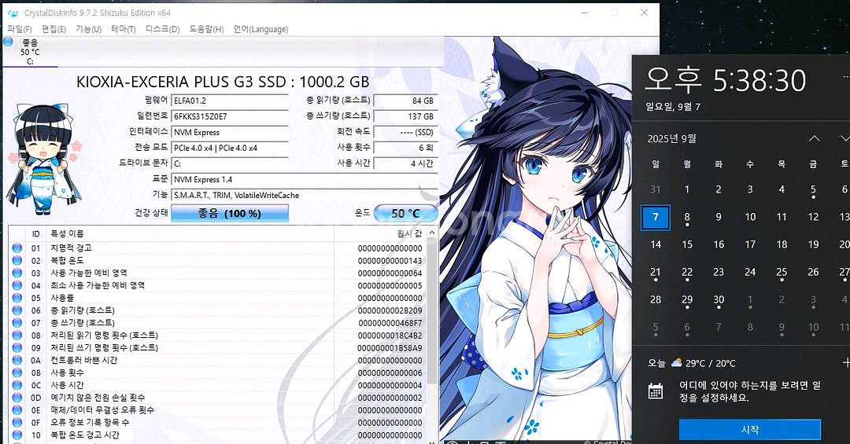The height and width of the screenshot is (444, 850).
Task: Click status orb for 0D 예기지 않은 전원 손실 횟수
Action: coord(17,398)
